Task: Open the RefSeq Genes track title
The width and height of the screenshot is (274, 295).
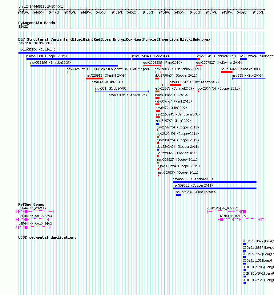Action: tap(31, 204)
